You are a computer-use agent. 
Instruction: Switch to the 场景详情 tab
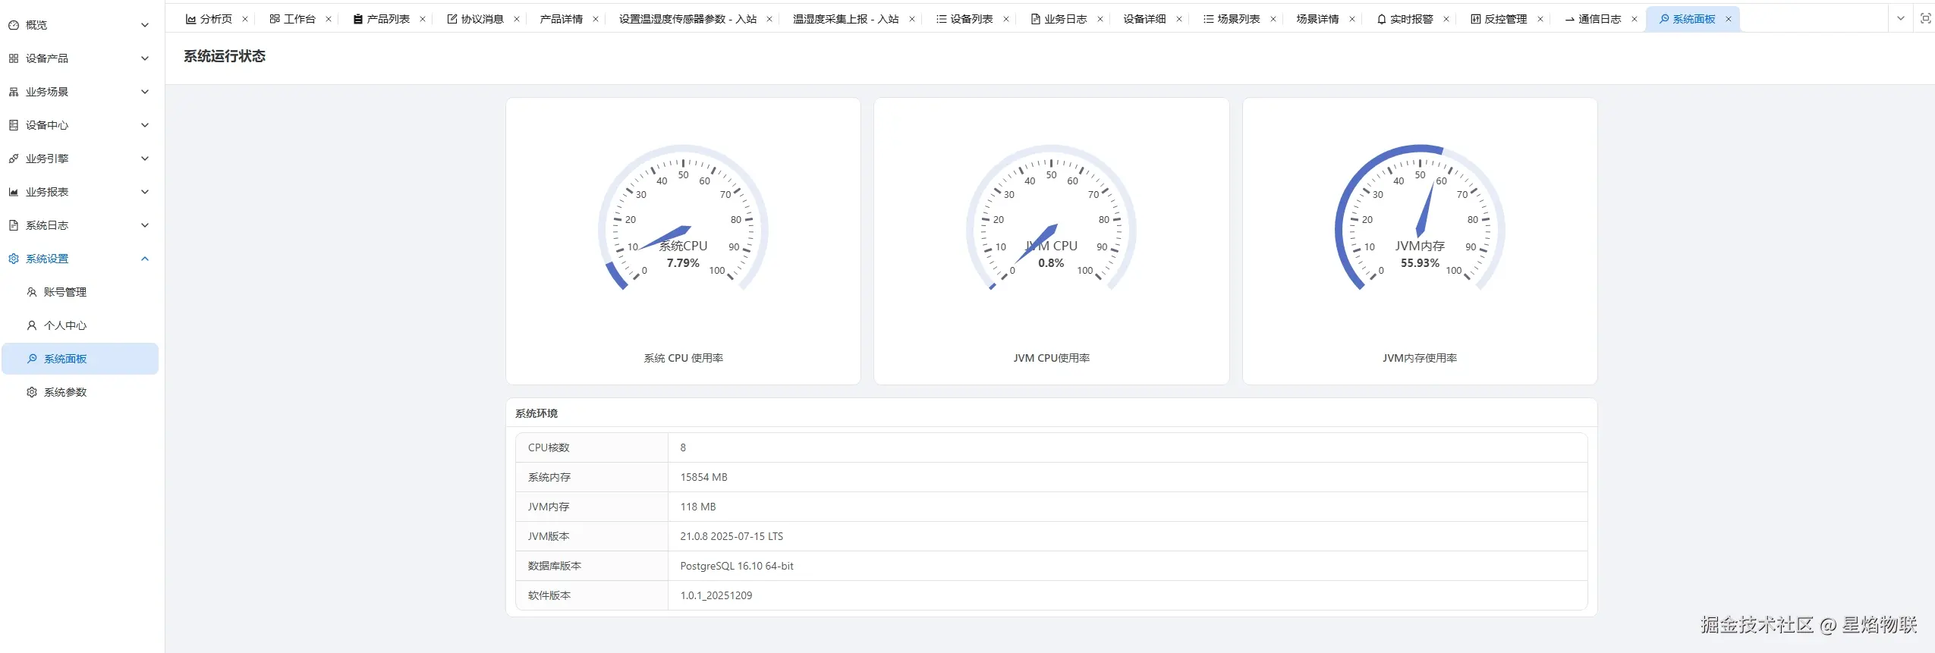1317,19
